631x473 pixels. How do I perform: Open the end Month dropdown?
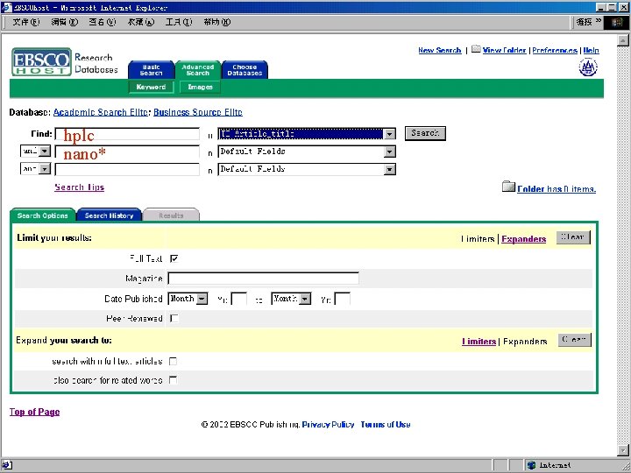click(306, 299)
